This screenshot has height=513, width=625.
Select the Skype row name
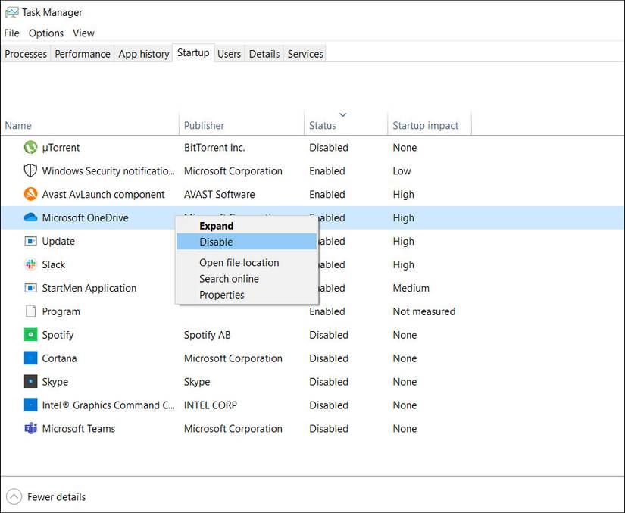(55, 382)
